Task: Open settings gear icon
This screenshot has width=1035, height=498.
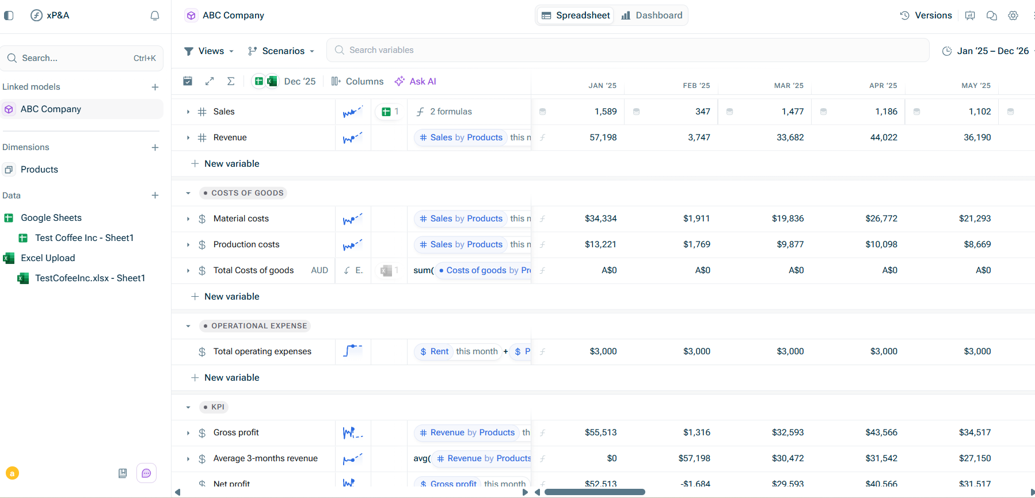Action: 1013,16
